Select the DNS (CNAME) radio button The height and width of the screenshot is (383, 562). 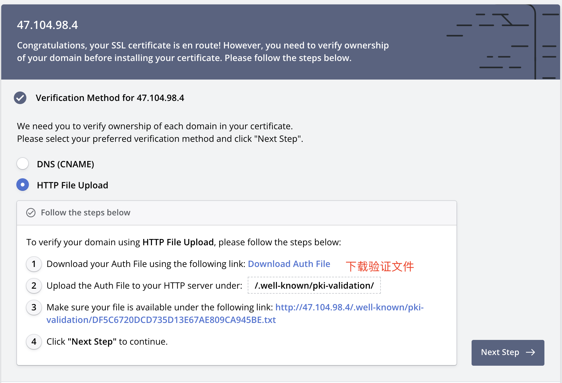point(23,164)
